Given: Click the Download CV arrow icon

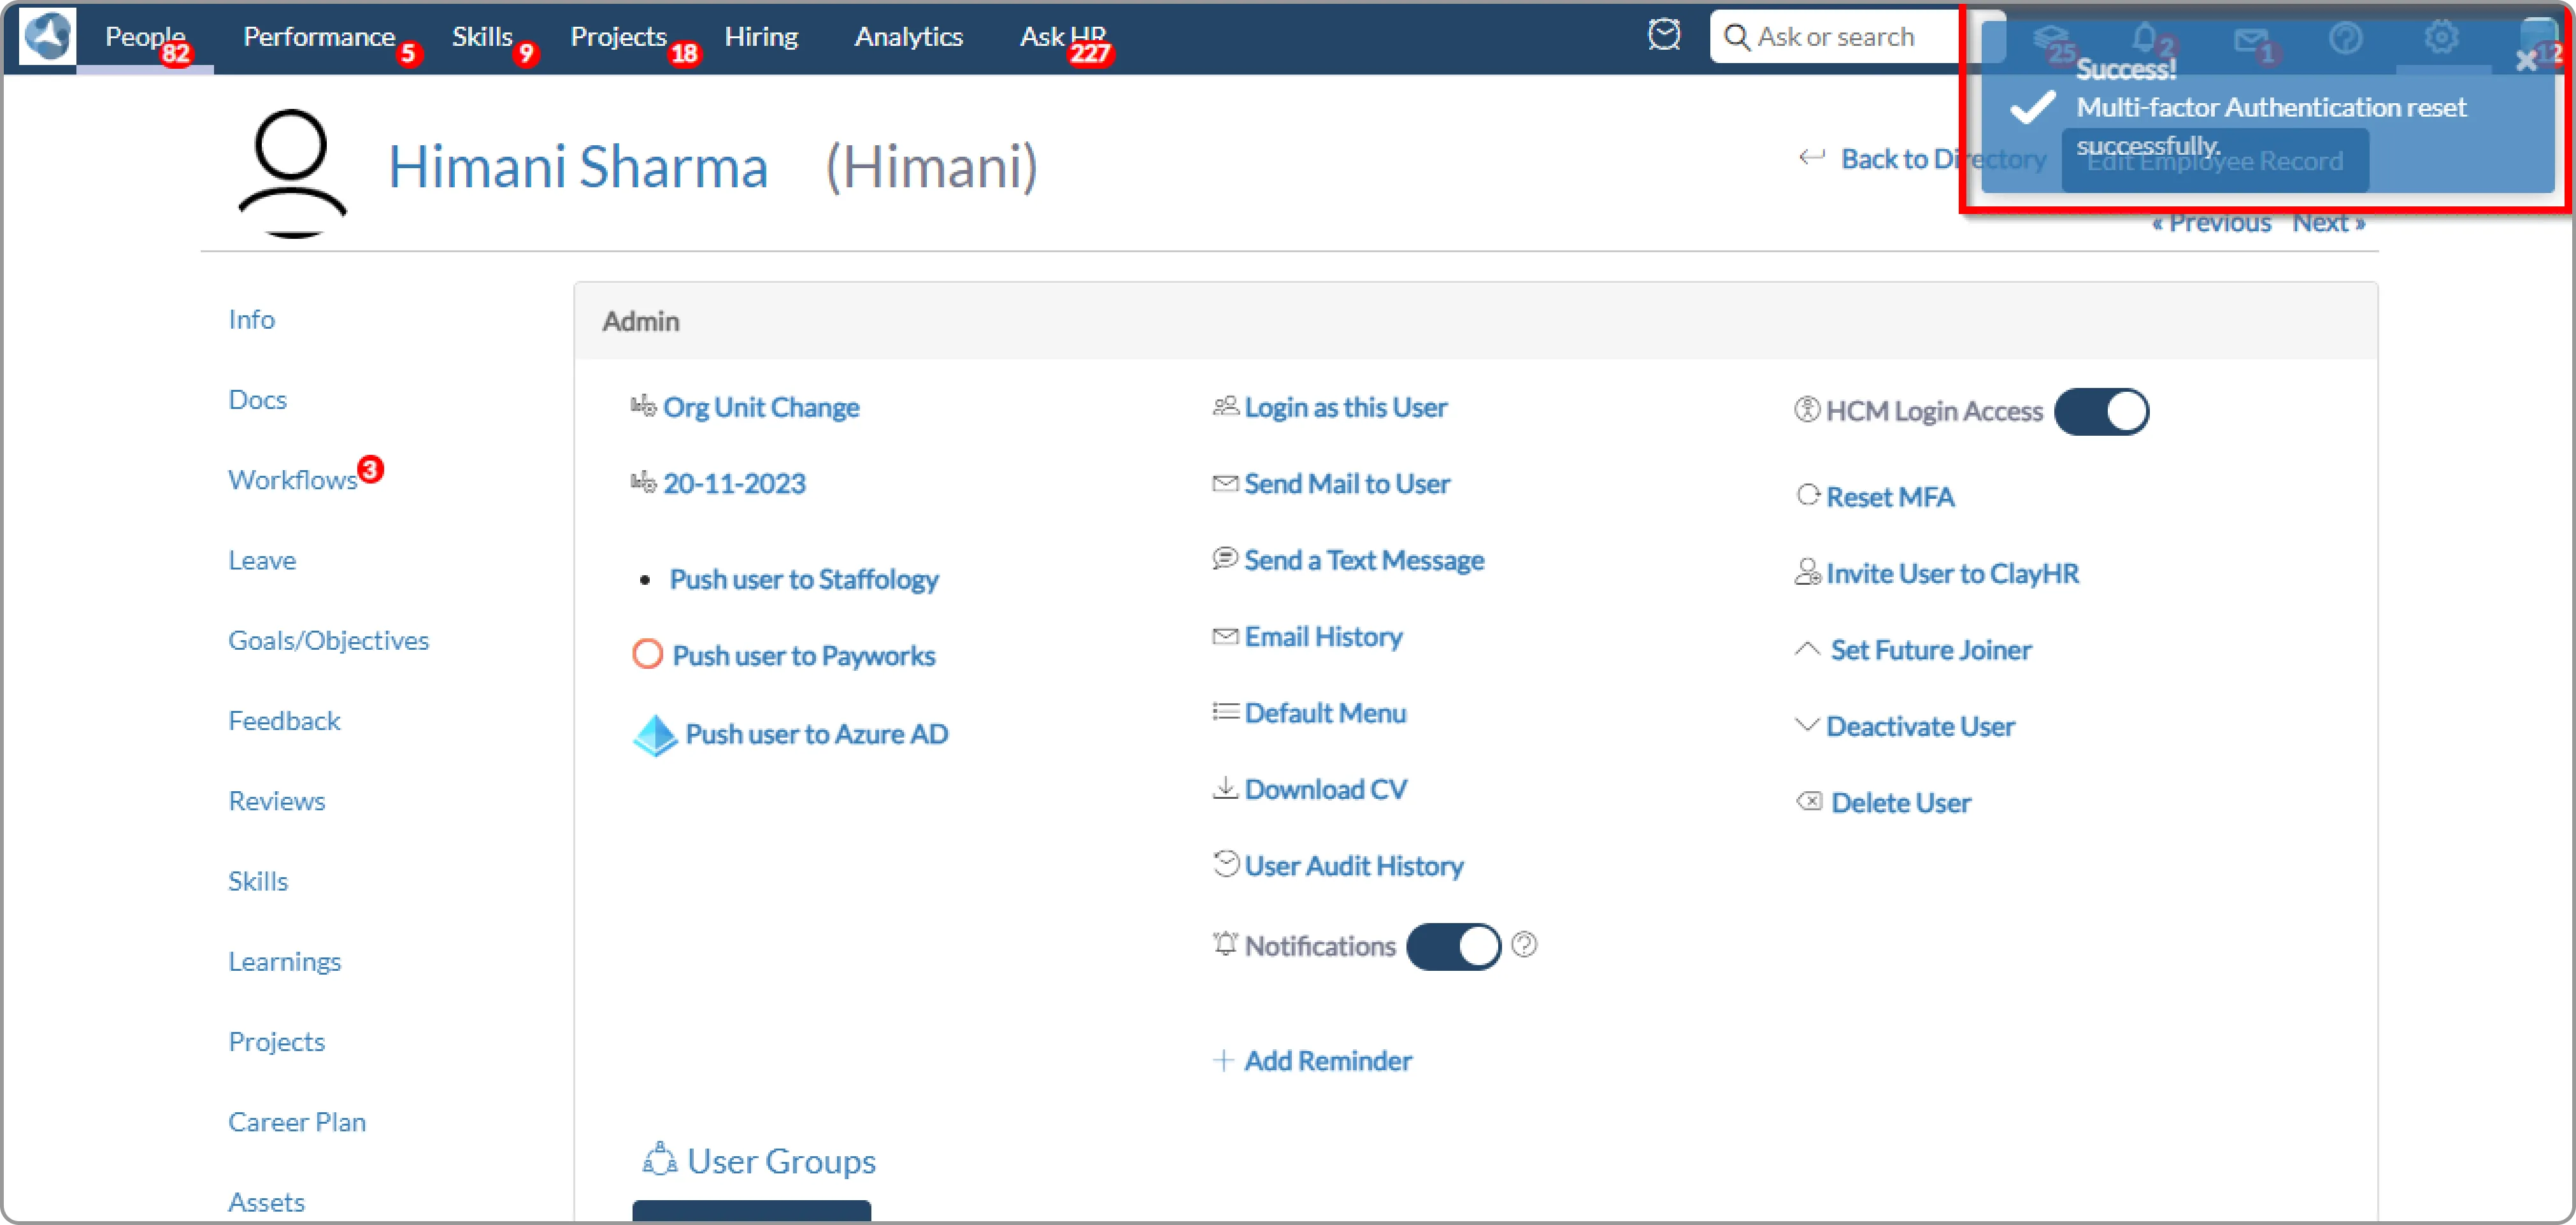Looking at the screenshot, I should pyautogui.click(x=1225, y=788).
